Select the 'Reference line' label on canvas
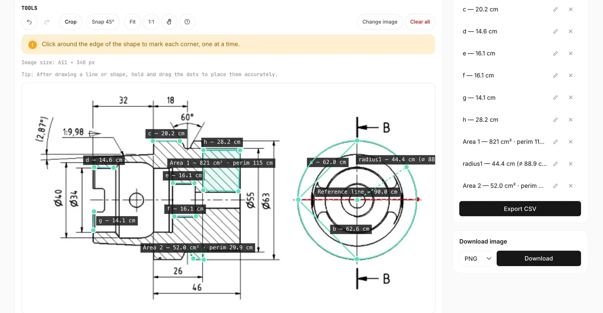The height and width of the screenshot is (313, 603). (357, 192)
